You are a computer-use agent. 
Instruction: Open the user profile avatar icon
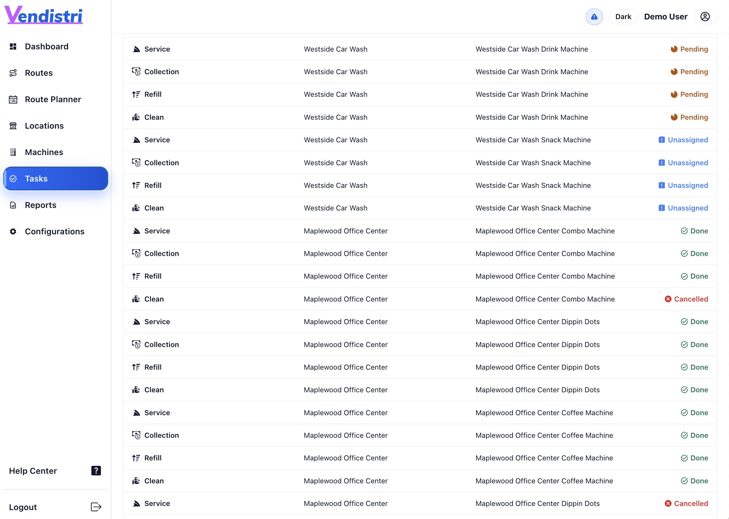(x=705, y=17)
